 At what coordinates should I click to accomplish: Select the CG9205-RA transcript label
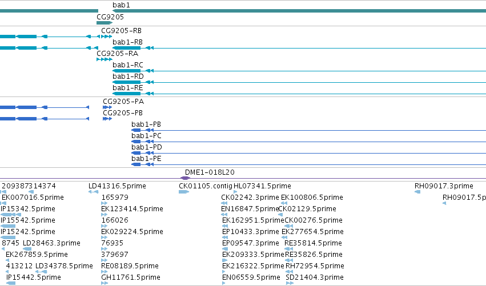click(117, 54)
